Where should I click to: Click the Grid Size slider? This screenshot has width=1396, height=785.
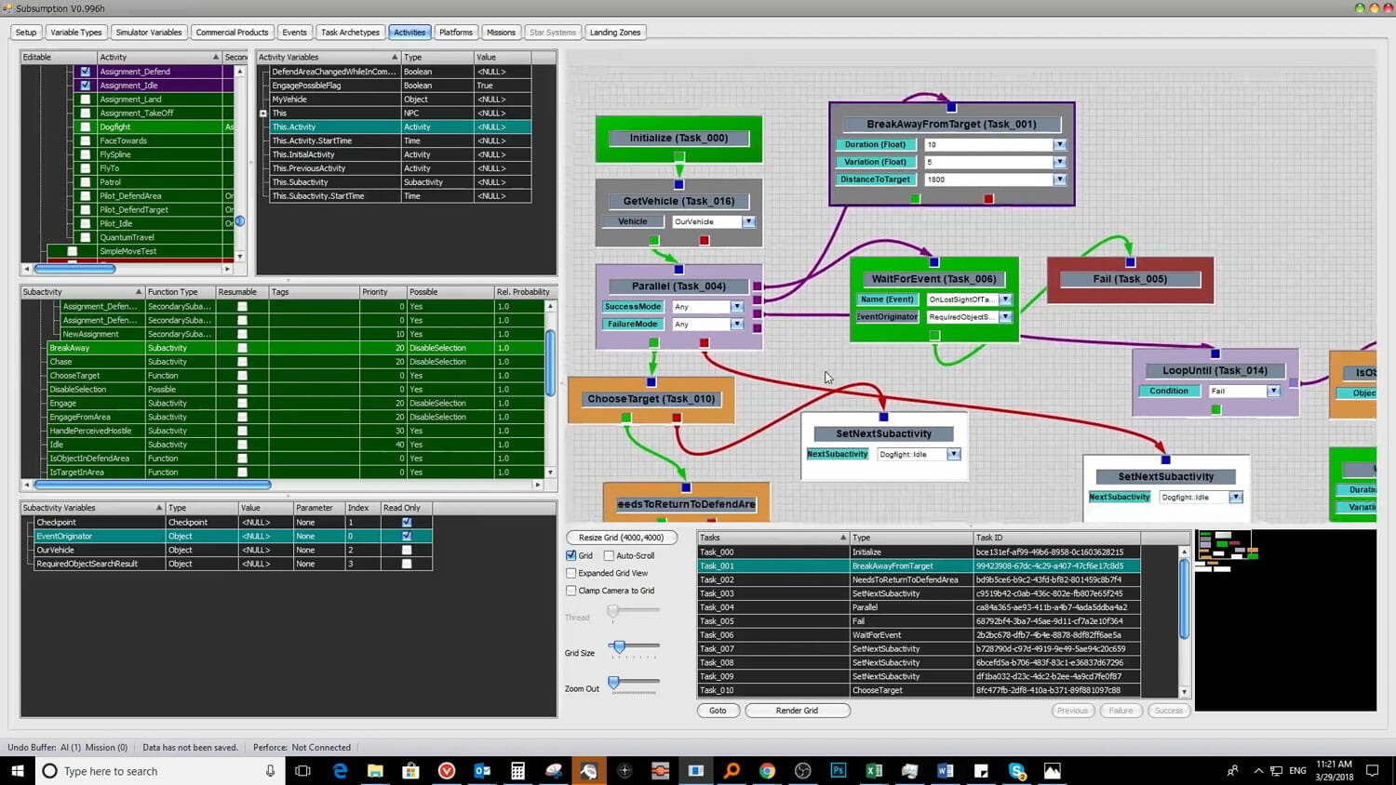[x=619, y=646]
